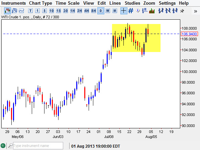
Task: Click the WTI Crude 1. pos. title
Action: [x=16, y=17]
